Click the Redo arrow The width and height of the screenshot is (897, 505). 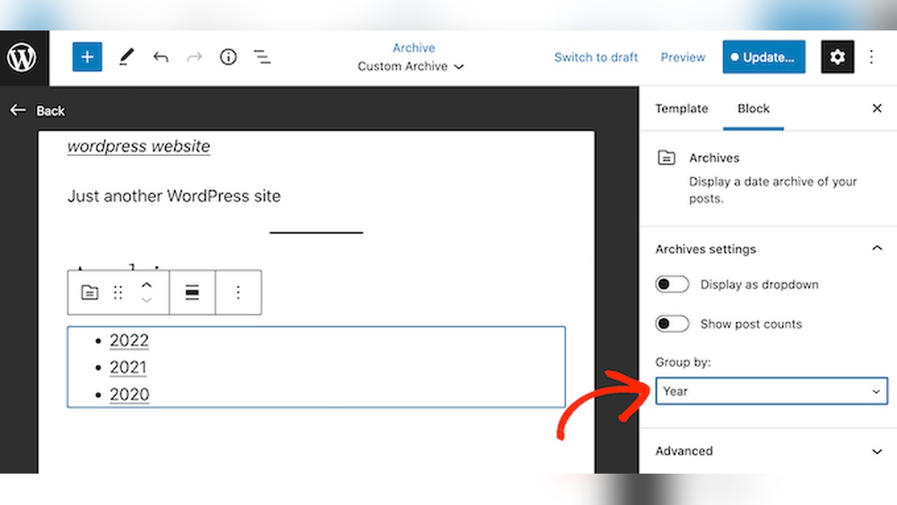coord(195,57)
